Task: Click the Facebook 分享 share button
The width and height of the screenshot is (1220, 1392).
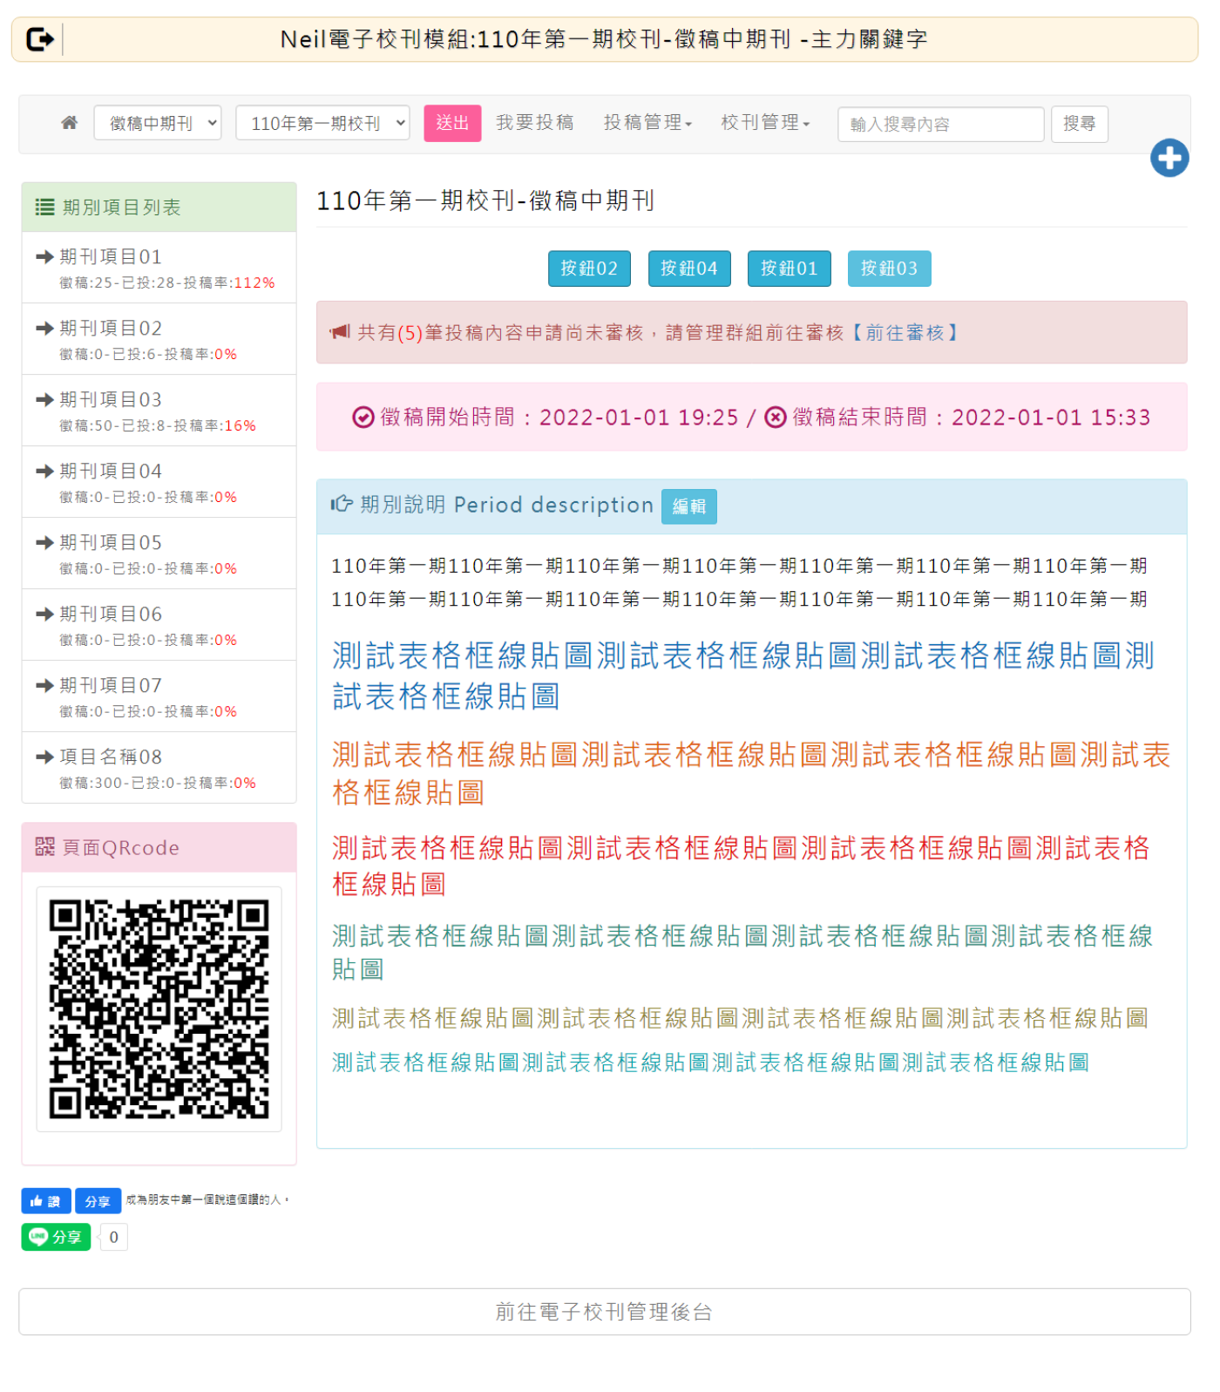Action: pos(98,1201)
